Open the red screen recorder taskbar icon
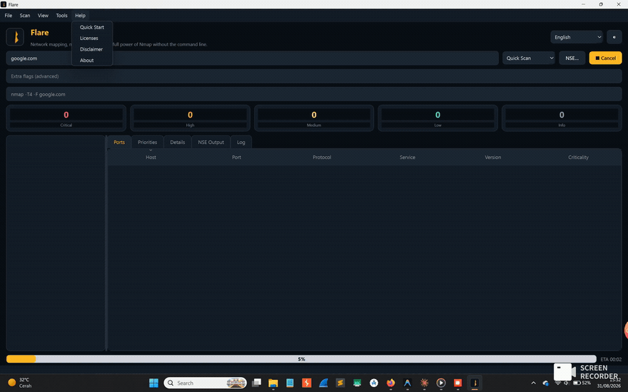 pos(457,383)
